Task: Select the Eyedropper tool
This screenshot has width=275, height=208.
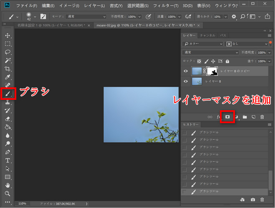Action: (8, 77)
